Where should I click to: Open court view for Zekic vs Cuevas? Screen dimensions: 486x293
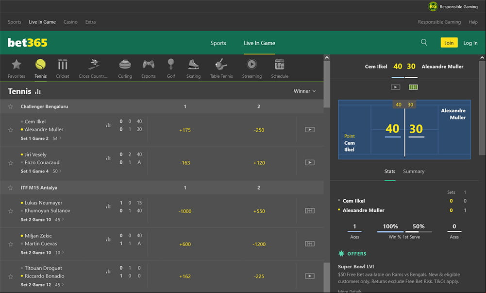(x=310, y=244)
